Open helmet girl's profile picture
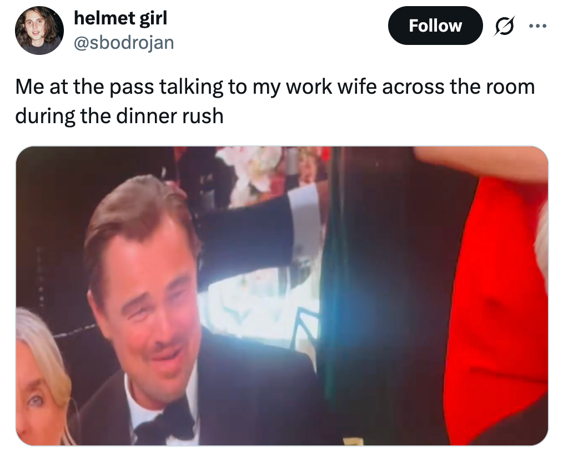This screenshot has width=563, height=456. pos(39,31)
